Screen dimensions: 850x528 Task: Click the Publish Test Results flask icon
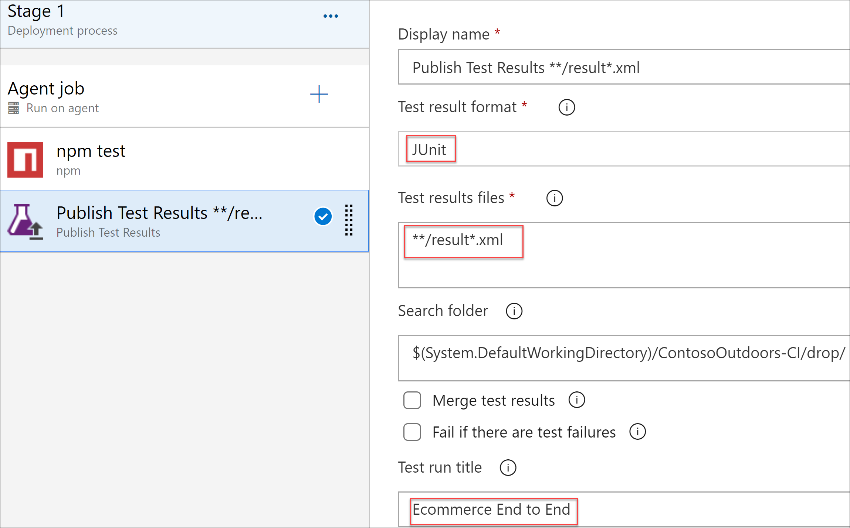(25, 220)
